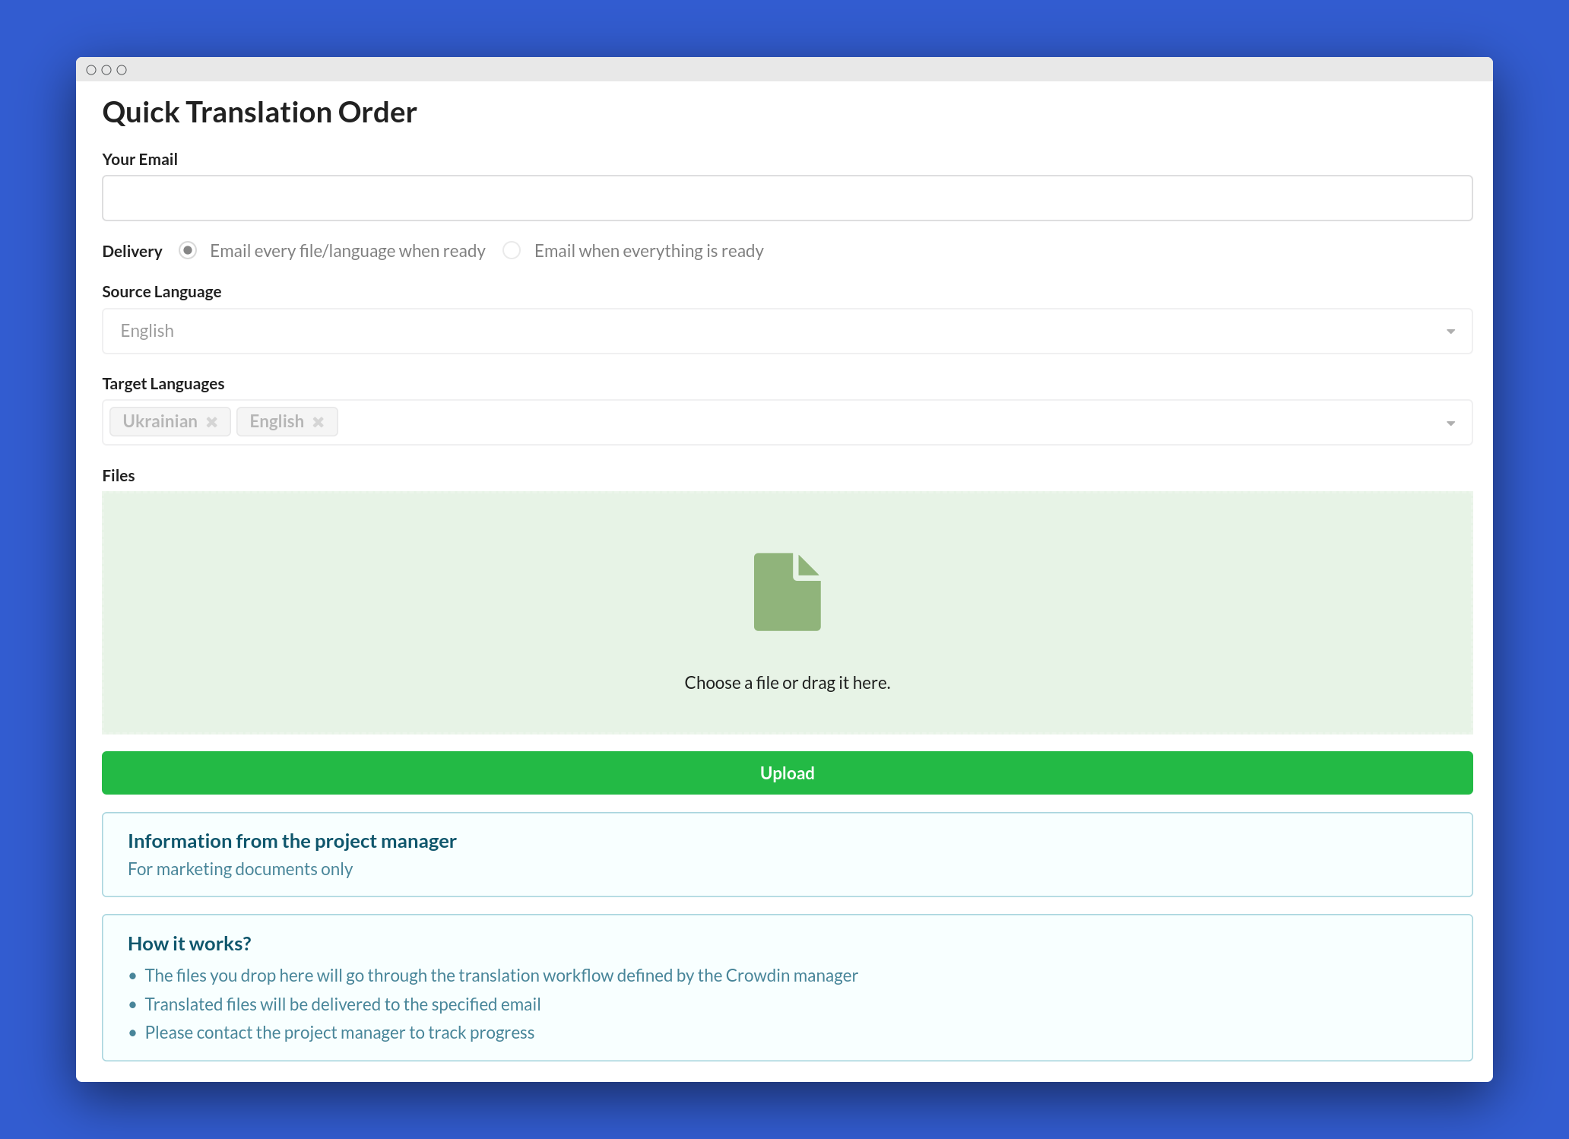
Task: Click 'Choose a file or drag it here' text
Action: point(787,683)
